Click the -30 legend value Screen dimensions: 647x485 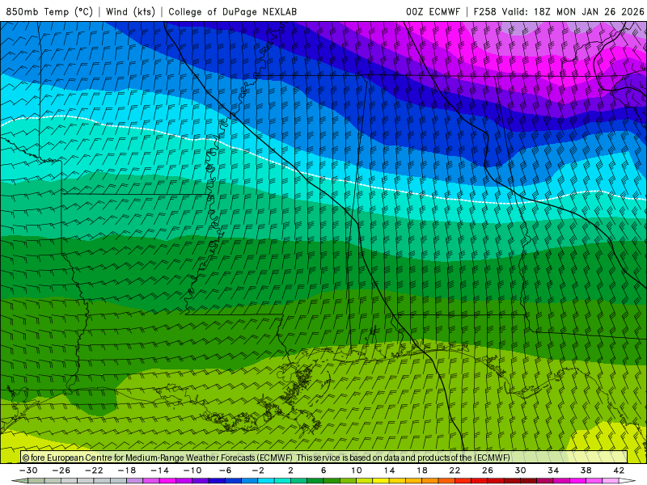pyautogui.click(x=28, y=470)
